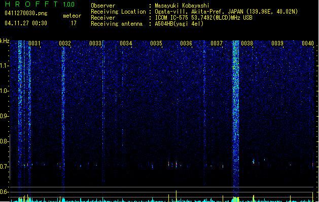Select the Ogata-vill. Akita-Pref. JAPAN location text

click(226, 12)
